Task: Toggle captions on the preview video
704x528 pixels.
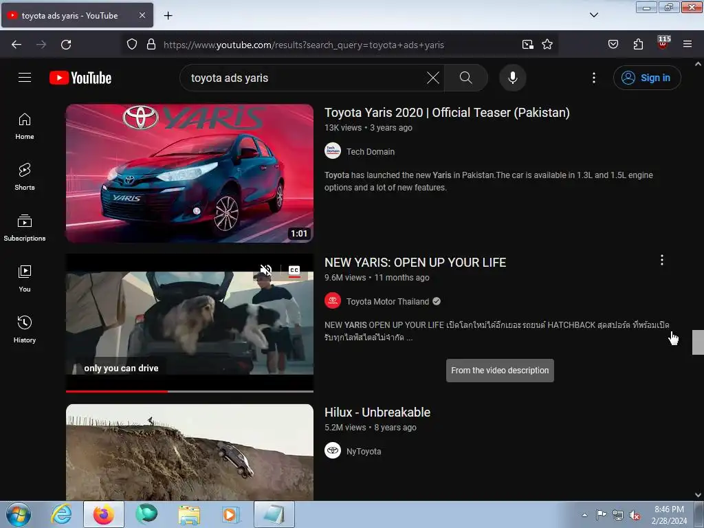Action: 294,270
